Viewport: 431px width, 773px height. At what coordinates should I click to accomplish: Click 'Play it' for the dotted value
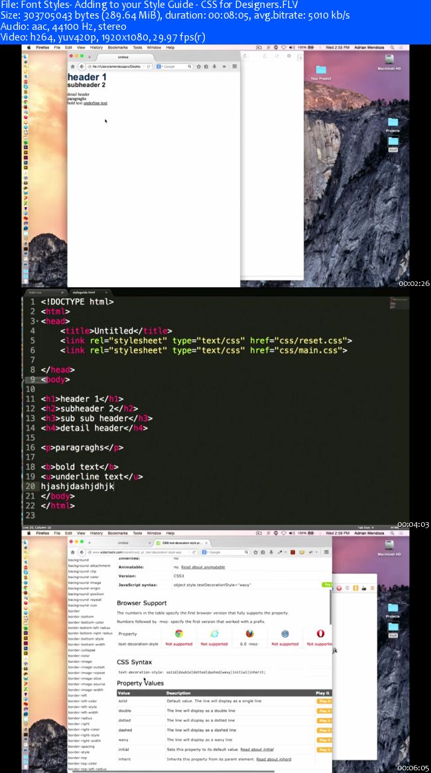324,721
